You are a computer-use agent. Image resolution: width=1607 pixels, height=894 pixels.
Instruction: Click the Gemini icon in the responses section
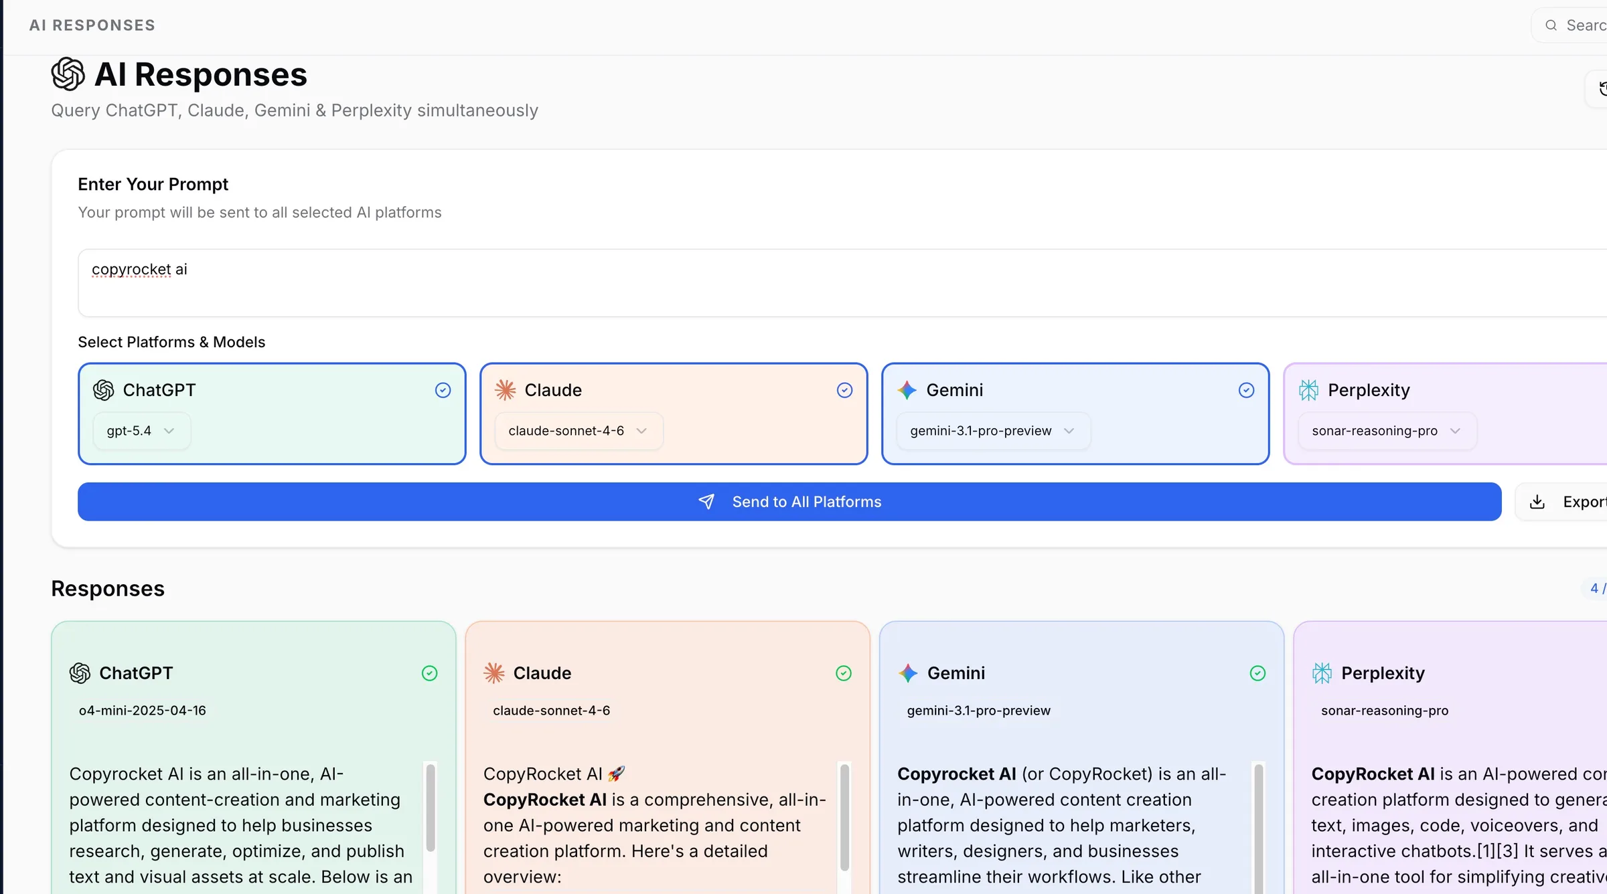point(908,673)
